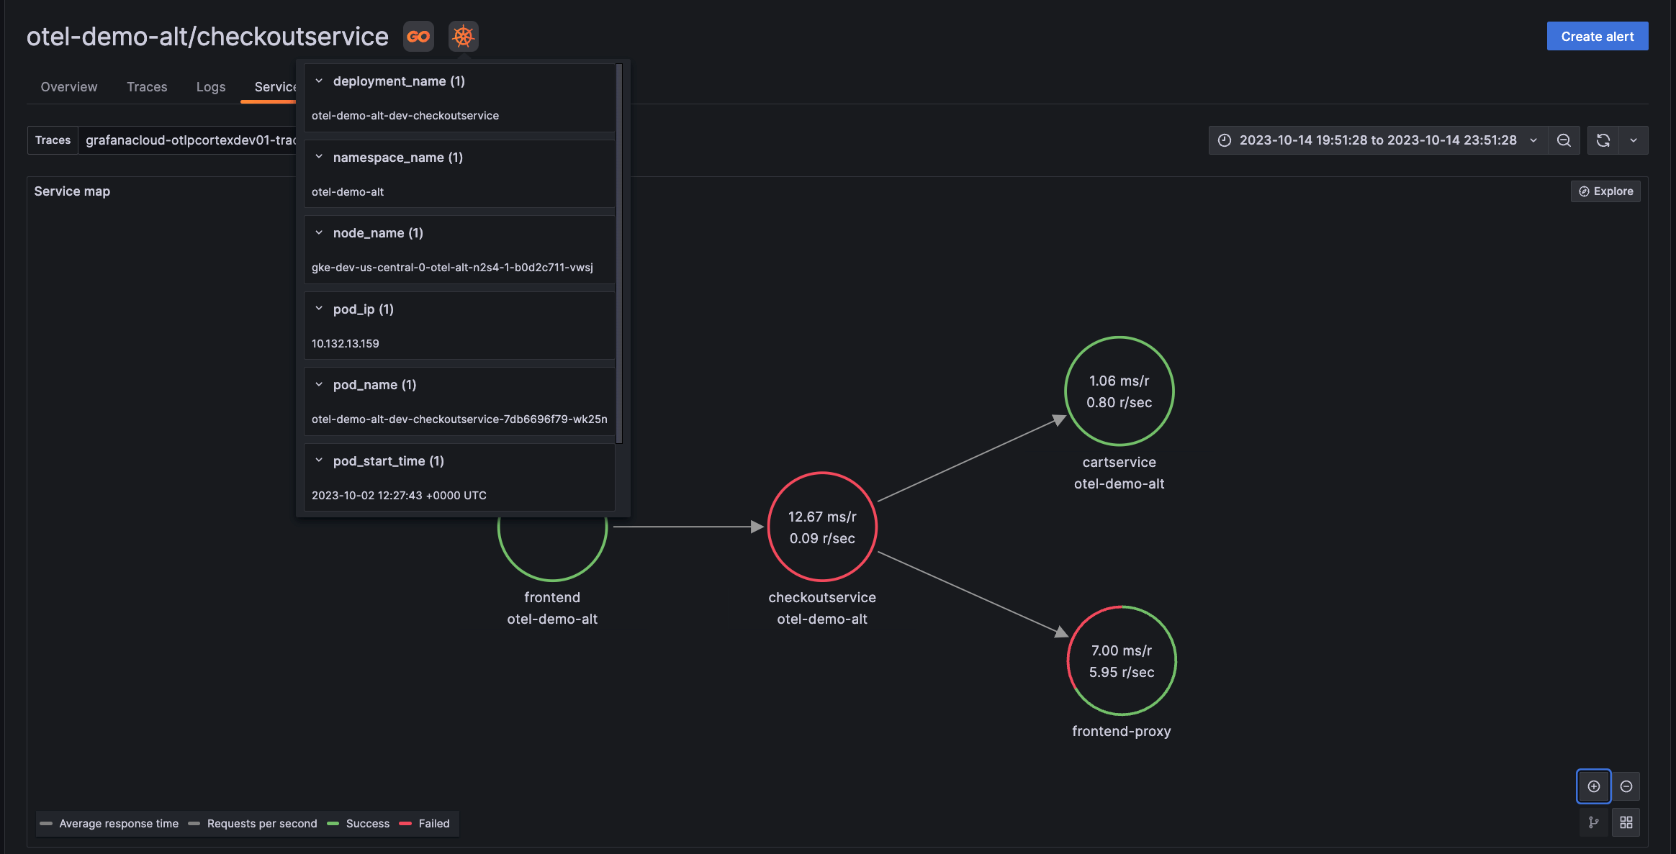Open the time range dropdown
This screenshot has height=854, width=1676.
(x=1535, y=140)
